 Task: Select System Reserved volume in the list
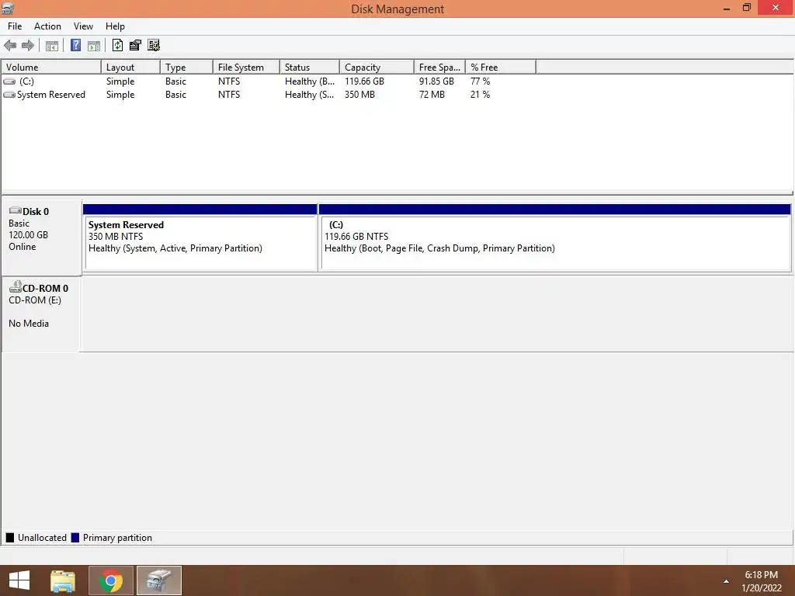tap(50, 94)
